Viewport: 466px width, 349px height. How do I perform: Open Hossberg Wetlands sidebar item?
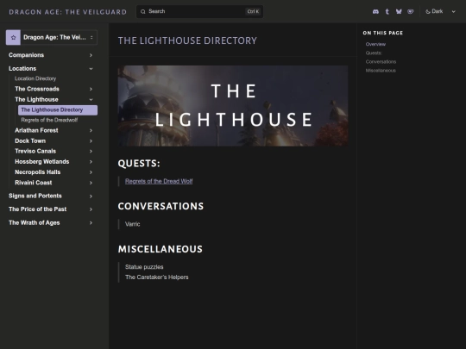coord(42,162)
